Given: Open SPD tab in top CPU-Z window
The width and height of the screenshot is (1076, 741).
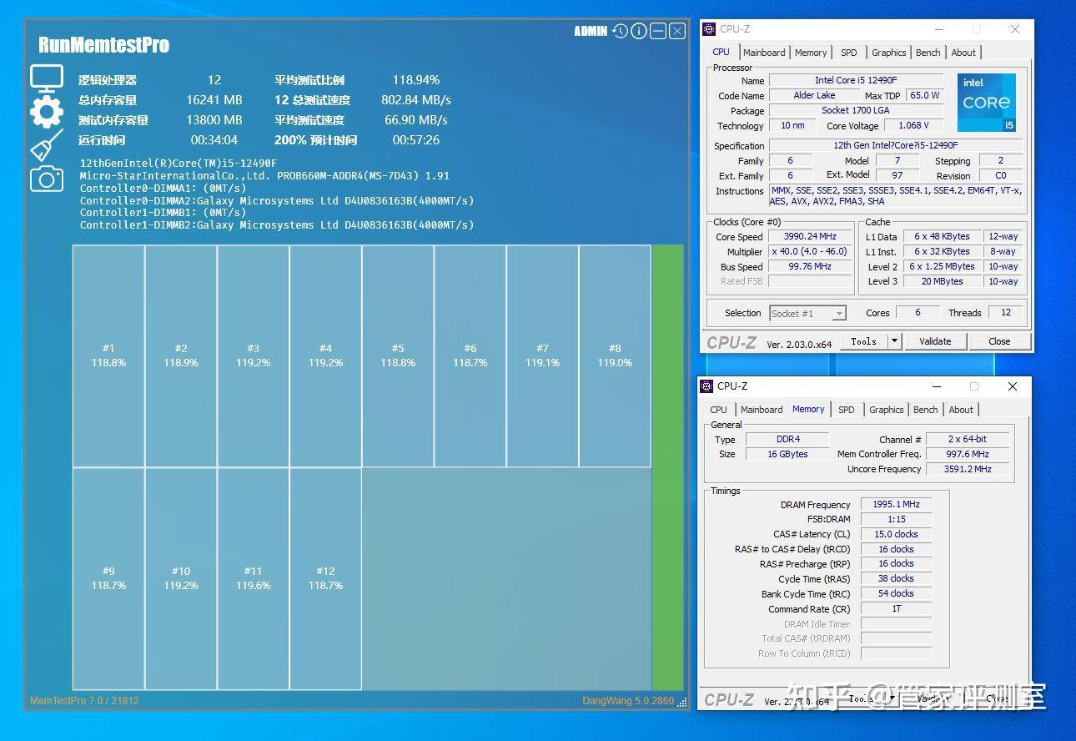Looking at the screenshot, I should click(849, 53).
